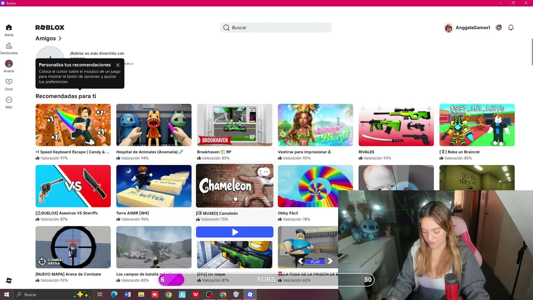Expand the Amigos section
Image resolution: width=533 pixels, height=300 pixels.
tap(49, 38)
